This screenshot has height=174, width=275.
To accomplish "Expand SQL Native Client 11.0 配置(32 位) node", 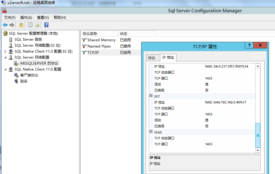I will tap(5, 52).
